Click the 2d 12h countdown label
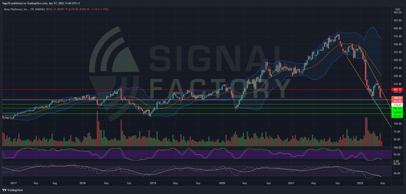The height and width of the screenshot is (194, 406). click(398, 101)
